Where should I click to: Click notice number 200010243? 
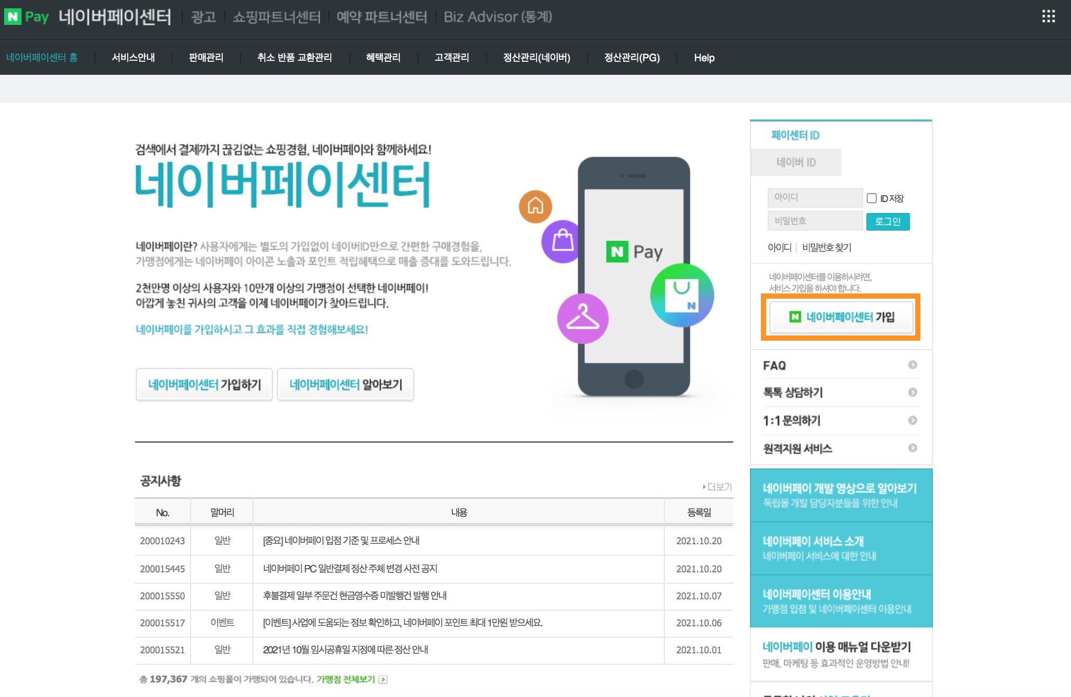click(x=163, y=541)
